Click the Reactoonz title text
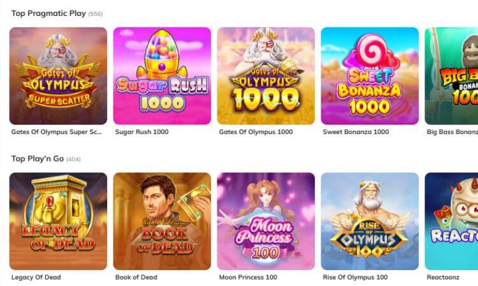This screenshot has height=286, width=478. click(x=443, y=277)
